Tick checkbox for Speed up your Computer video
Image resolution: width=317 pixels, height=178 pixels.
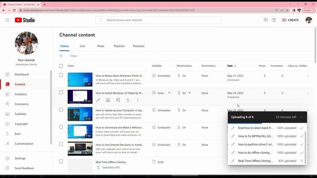61,110
